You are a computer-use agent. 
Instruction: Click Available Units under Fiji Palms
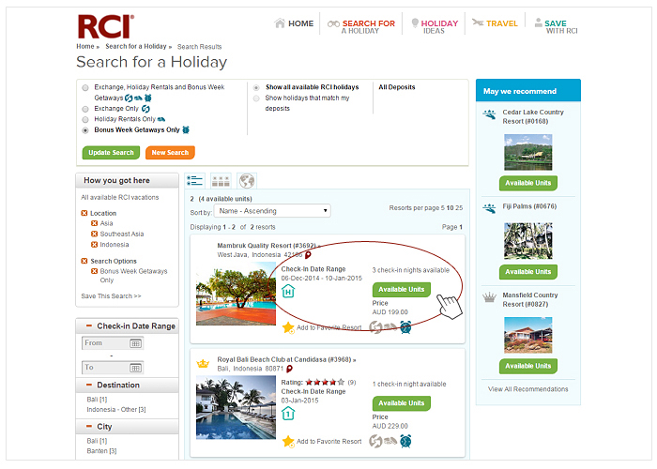(x=527, y=272)
